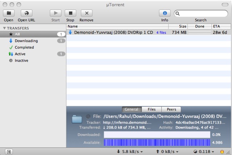Select the Active category
The height and width of the screenshot is (155, 232).
[33, 54]
